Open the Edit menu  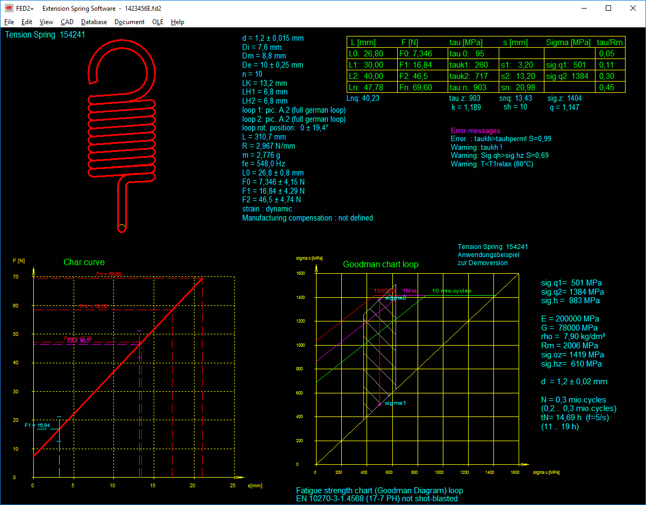point(27,22)
